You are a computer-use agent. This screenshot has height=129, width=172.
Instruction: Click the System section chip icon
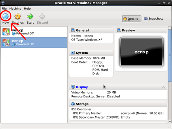(x=73, y=53)
